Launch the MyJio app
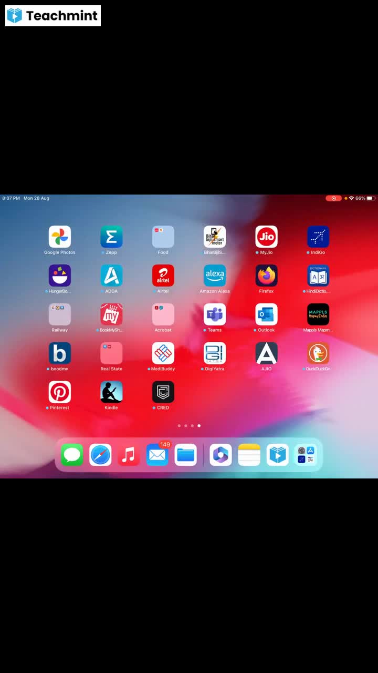Viewport: 378px width, 673px height. pos(267,237)
